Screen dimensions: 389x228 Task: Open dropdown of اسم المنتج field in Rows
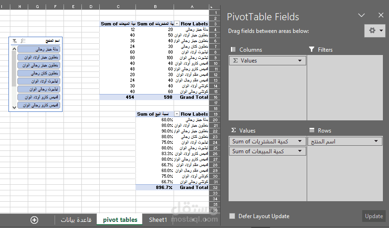(x=376, y=141)
